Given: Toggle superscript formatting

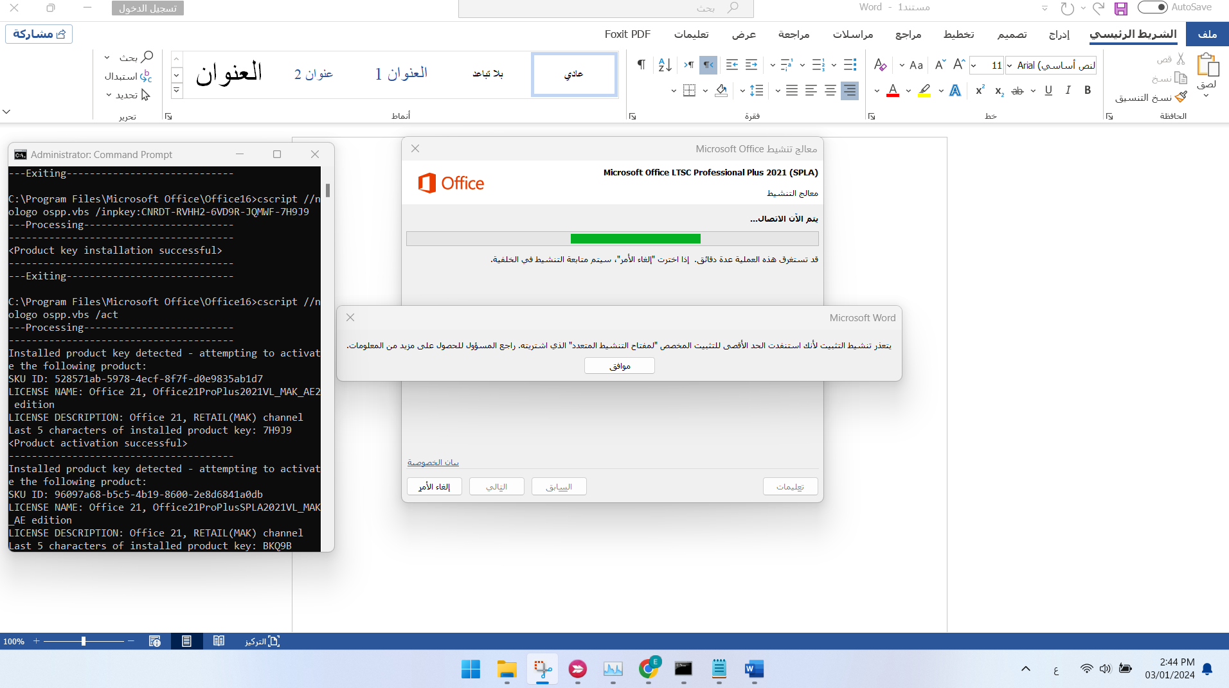Looking at the screenshot, I should (980, 91).
